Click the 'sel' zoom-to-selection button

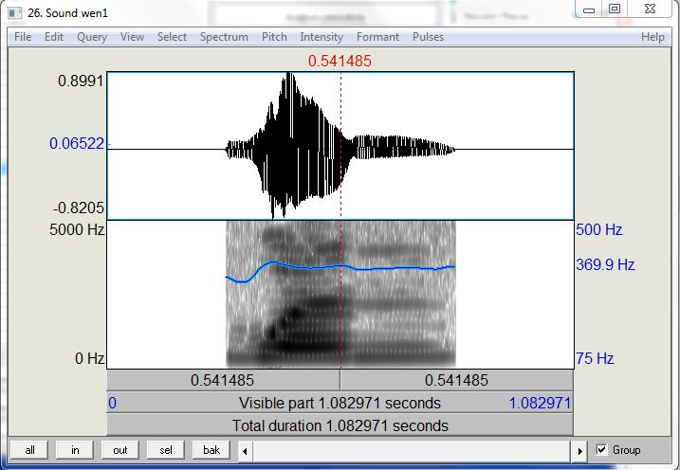166,450
